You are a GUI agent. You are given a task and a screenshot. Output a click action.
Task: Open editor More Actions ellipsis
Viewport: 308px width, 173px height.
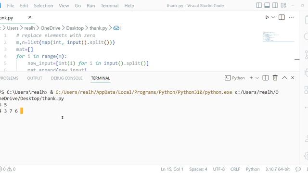291,17
